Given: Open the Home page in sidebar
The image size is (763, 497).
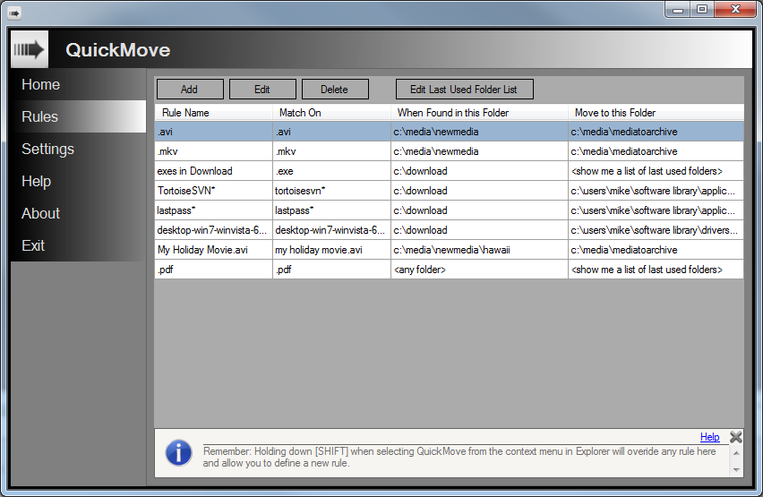Looking at the screenshot, I should click(x=41, y=85).
